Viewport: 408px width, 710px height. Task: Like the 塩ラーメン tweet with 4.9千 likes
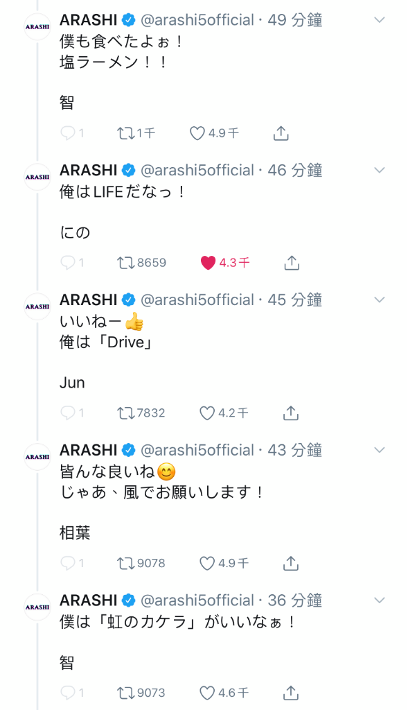[197, 133]
